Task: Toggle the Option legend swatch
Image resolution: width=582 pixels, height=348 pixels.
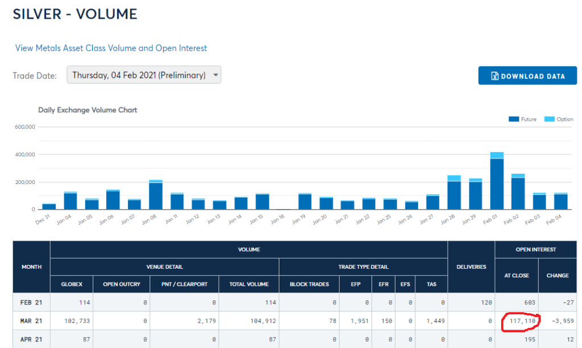Action: click(x=549, y=120)
